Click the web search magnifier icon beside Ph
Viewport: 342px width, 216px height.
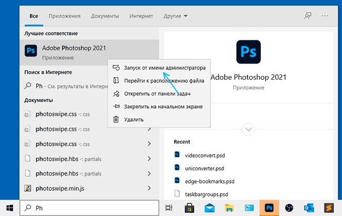pyautogui.click(x=28, y=85)
